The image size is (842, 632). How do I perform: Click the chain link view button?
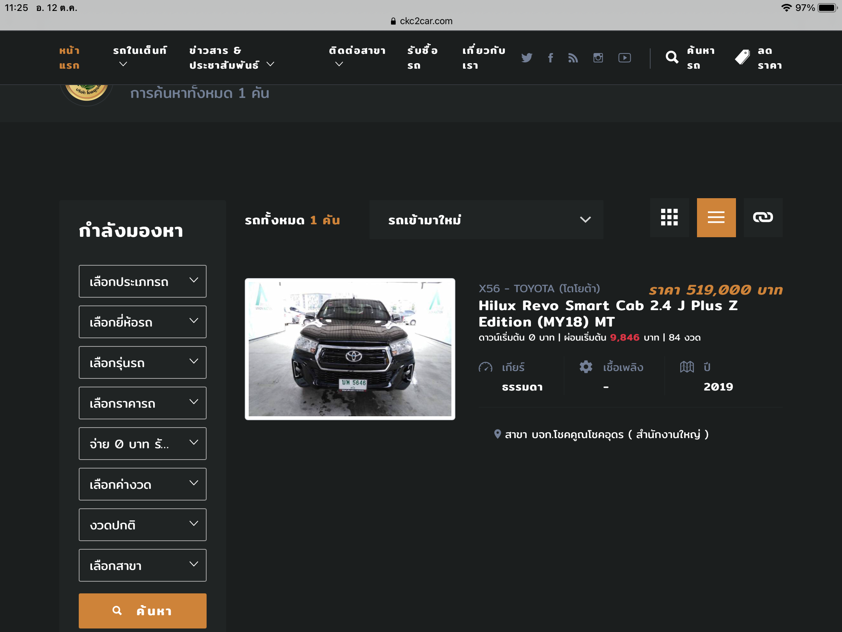point(763,217)
